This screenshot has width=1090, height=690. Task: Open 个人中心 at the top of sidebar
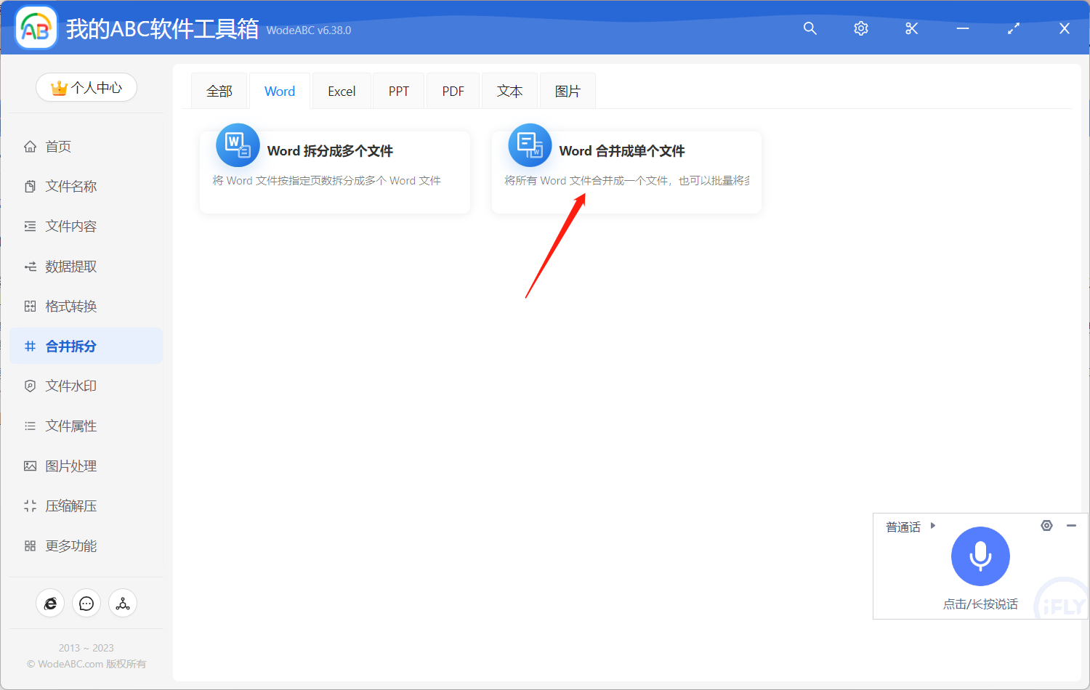click(x=86, y=86)
